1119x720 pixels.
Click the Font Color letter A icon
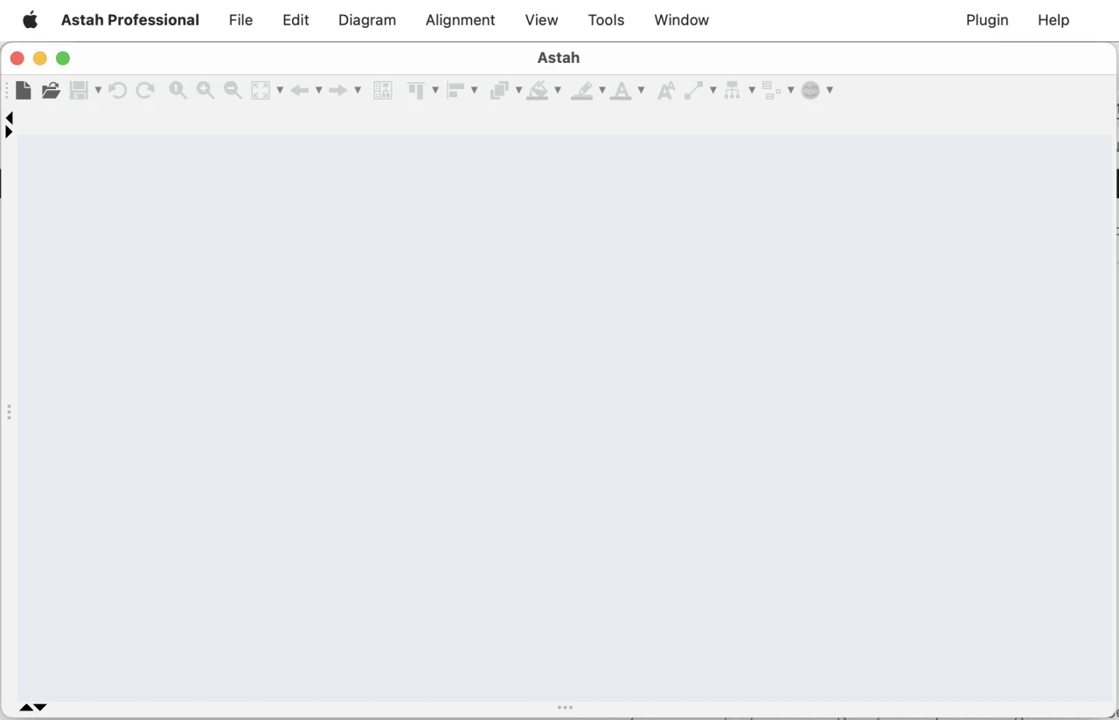tap(621, 90)
